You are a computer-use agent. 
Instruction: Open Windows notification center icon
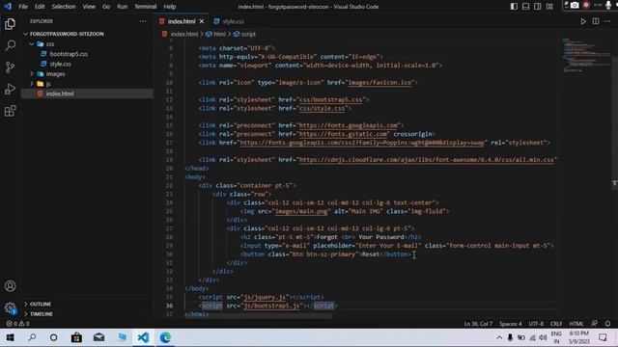tap(603, 337)
